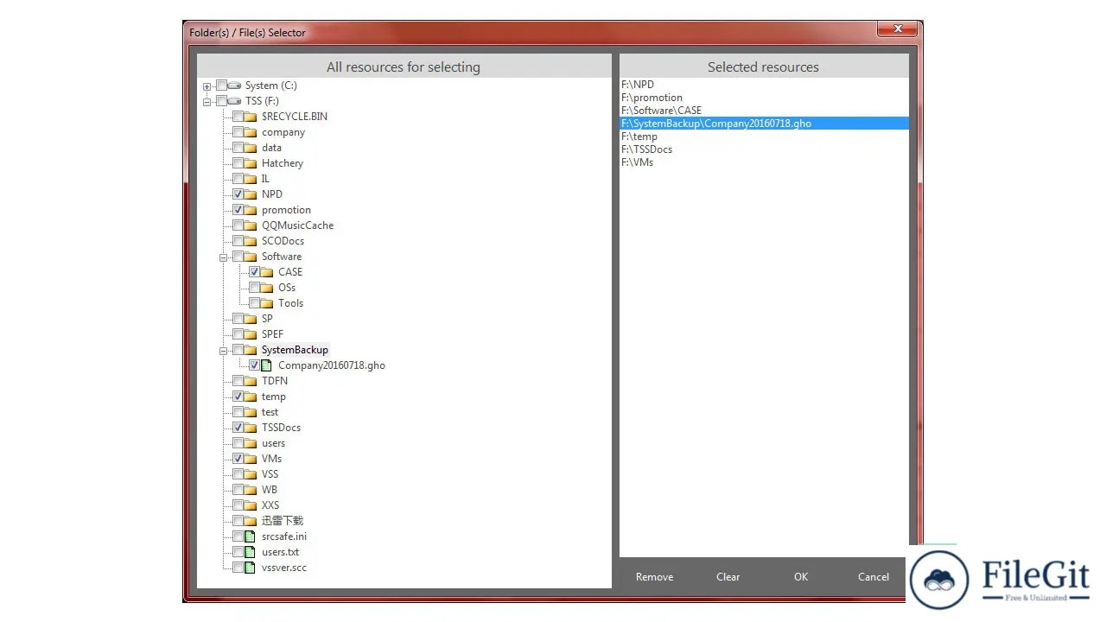Close the Folder(s) / File(s) Selector window
This screenshot has height=622, width=1106.
tap(897, 29)
